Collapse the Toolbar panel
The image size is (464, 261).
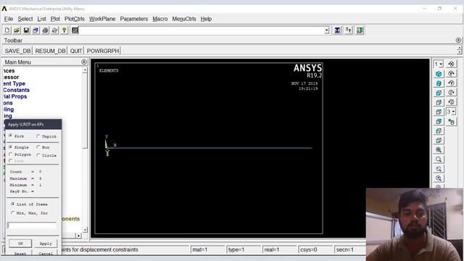458,41
